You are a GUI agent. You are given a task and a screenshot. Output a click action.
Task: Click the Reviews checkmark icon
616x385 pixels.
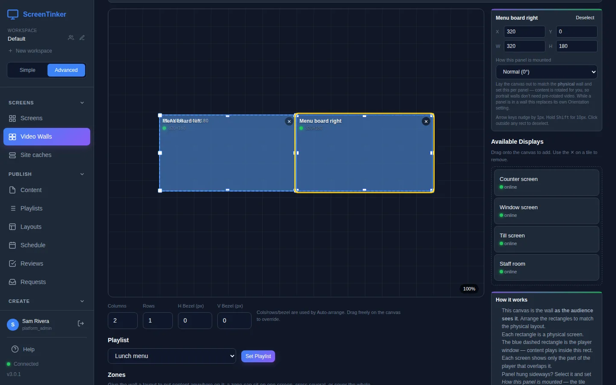pos(12,264)
